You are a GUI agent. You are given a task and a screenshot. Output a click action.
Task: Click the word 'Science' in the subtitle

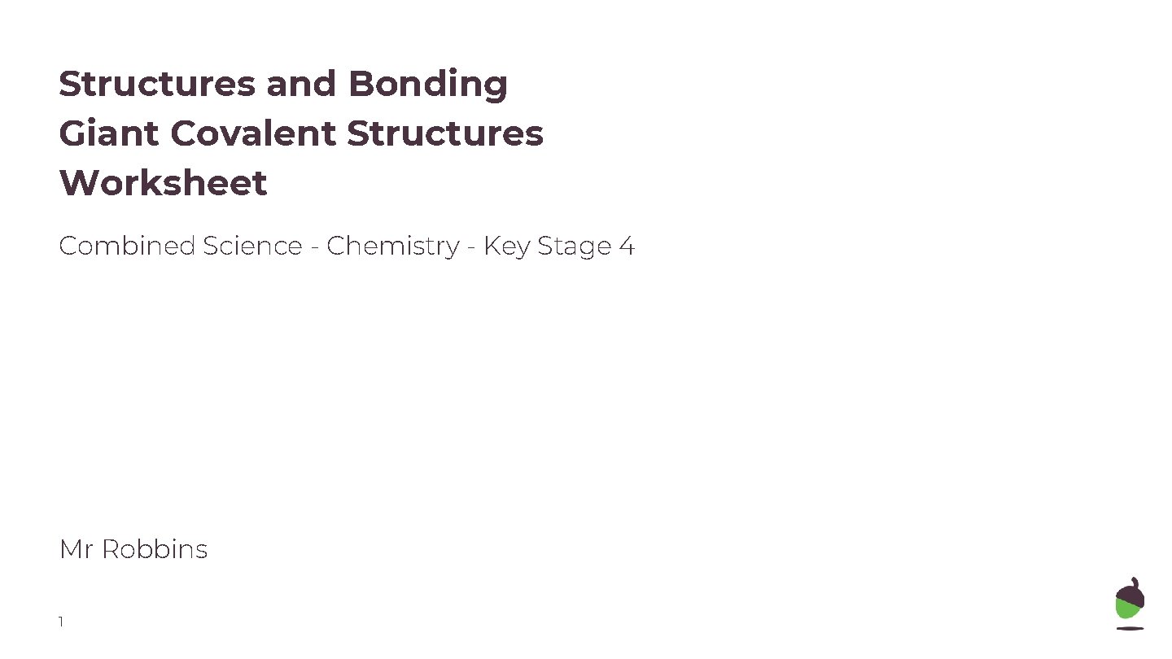(x=252, y=246)
